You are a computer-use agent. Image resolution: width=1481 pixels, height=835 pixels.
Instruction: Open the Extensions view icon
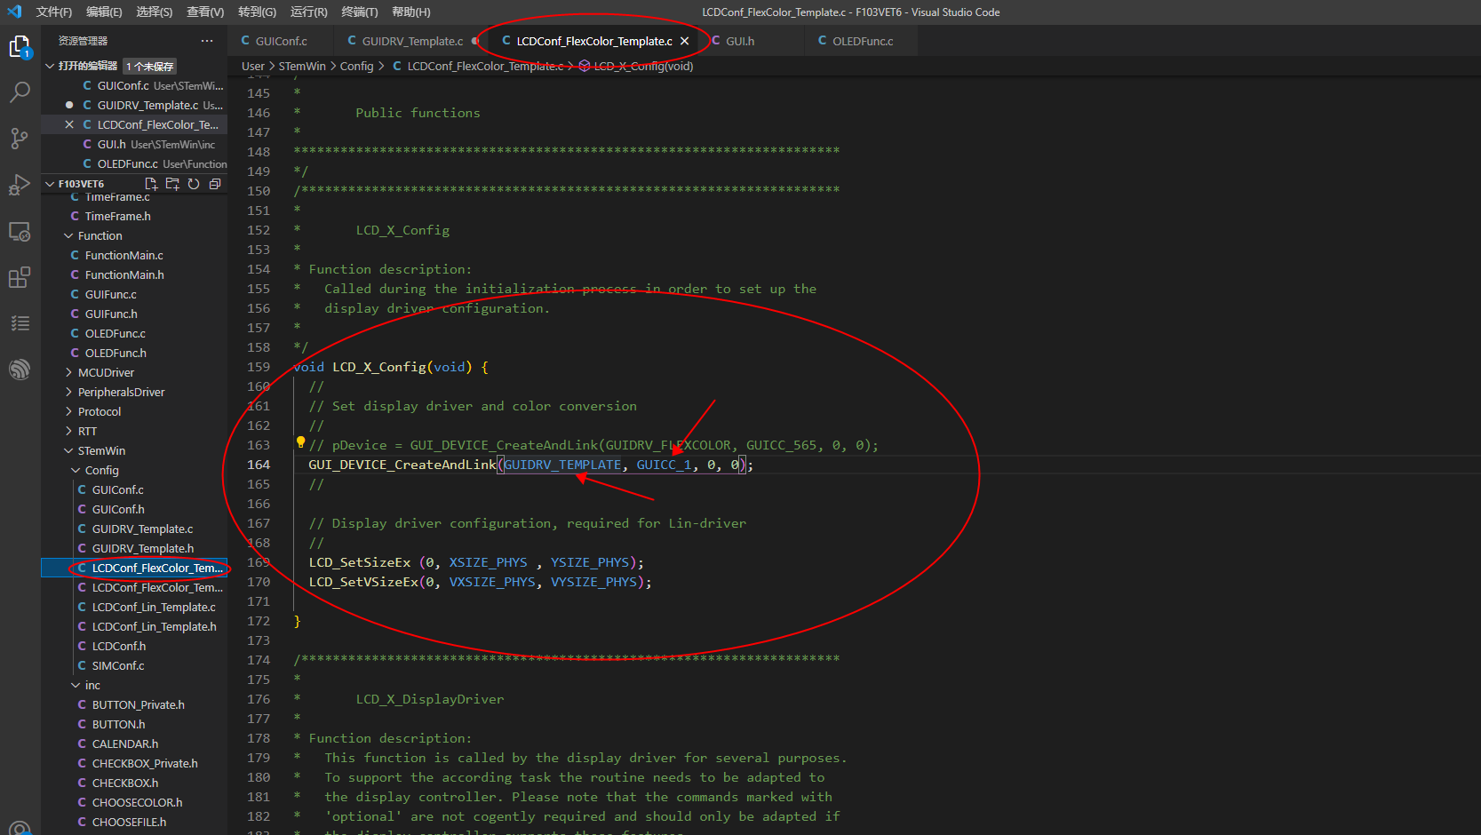click(20, 277)
